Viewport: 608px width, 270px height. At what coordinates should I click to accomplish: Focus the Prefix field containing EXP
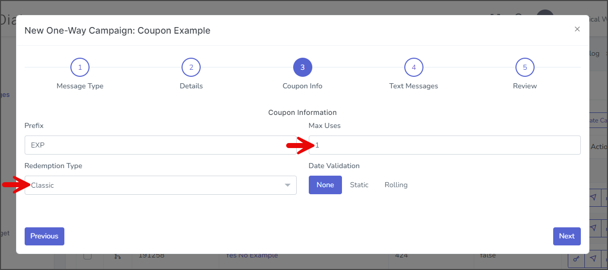coord(160,145)
